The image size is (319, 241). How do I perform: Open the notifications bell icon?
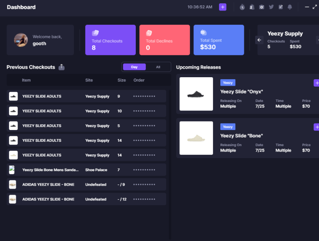290,7
